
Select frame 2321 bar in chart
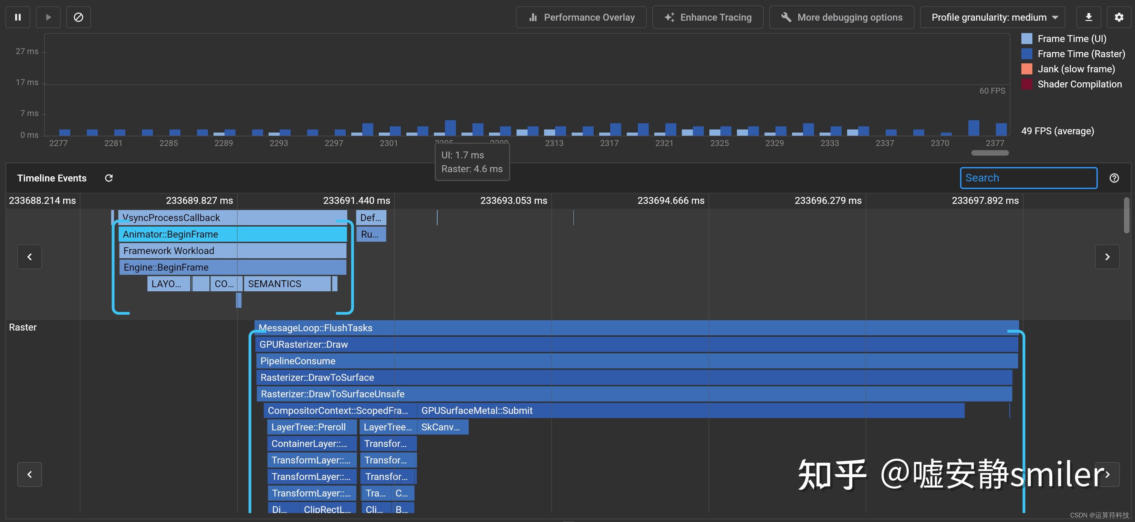click(670, 129)
